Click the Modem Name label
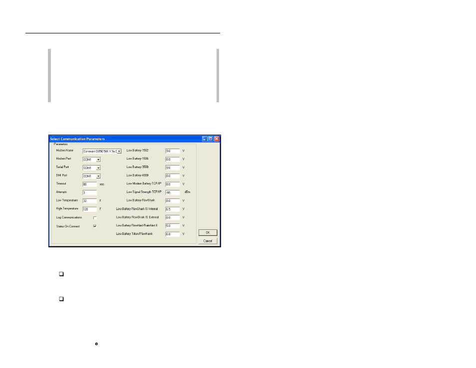 [65, 151]
